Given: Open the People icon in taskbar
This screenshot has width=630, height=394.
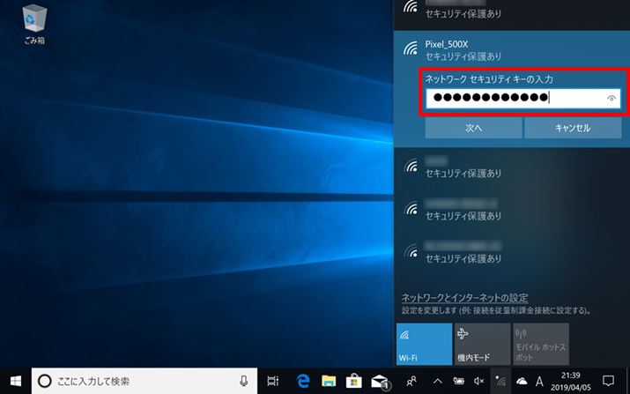Looking at the screenshot, I should pyautogui.click(x=411, y=381).
